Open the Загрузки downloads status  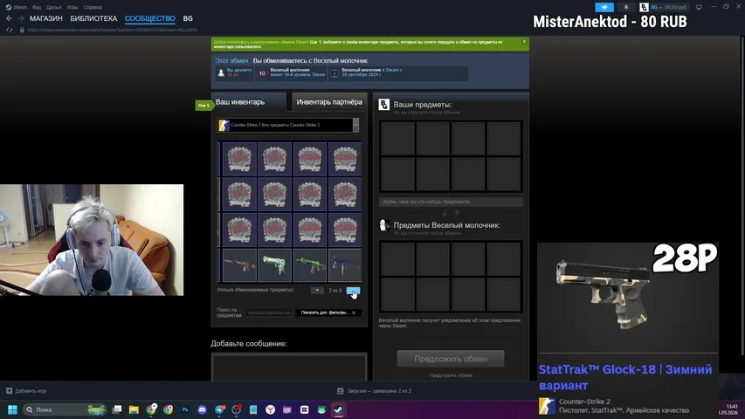click(x=375, y=391)
